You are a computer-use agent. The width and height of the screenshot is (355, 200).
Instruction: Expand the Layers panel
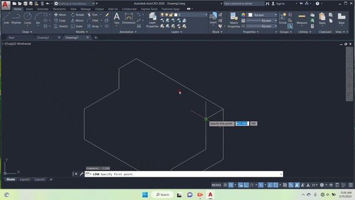(176, 32)
